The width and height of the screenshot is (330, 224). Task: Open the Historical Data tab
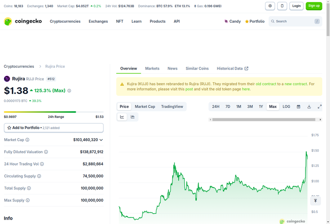[x=232, y=69]
